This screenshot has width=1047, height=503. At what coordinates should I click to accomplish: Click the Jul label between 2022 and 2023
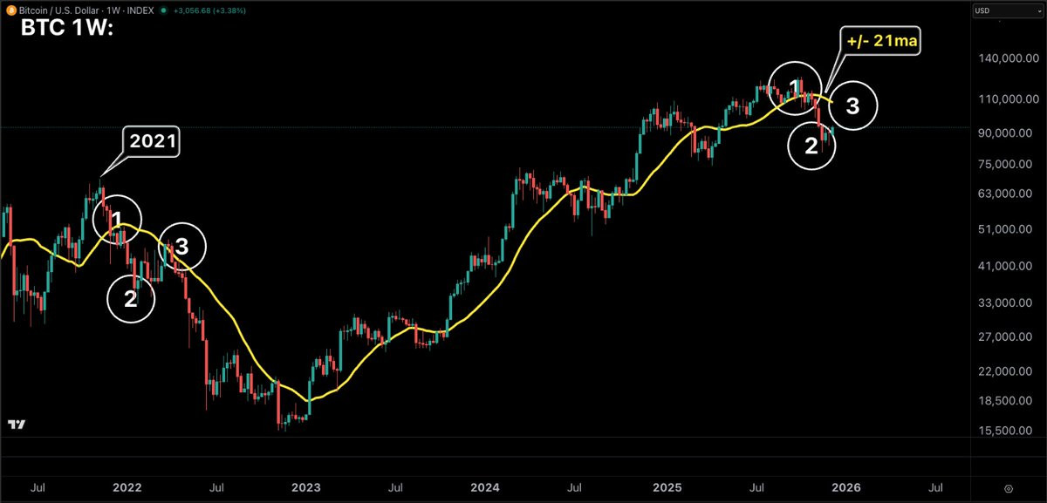point(217,488)
